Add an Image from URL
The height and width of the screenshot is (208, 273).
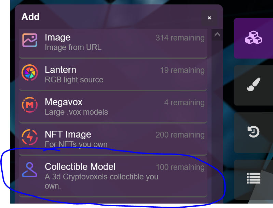113,43
